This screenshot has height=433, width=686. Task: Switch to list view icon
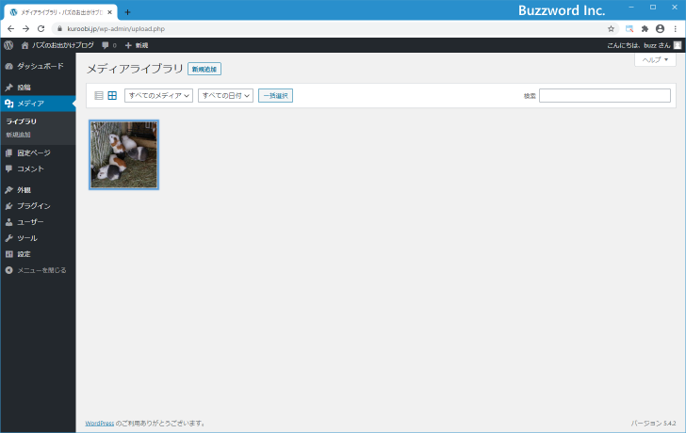[x=99, y=95]
